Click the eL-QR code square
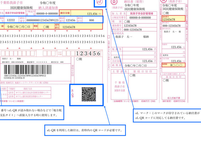The height and width of the screenshot is (142, 201). (89, 94)
